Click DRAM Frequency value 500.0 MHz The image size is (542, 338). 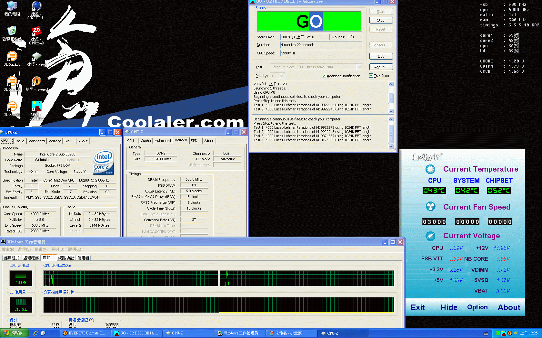click(x=194, y=180)
